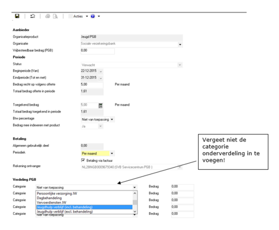Expand the Organisatie dropdown arrow
This screenshot has width=279, height=230.
coord(180,44)
